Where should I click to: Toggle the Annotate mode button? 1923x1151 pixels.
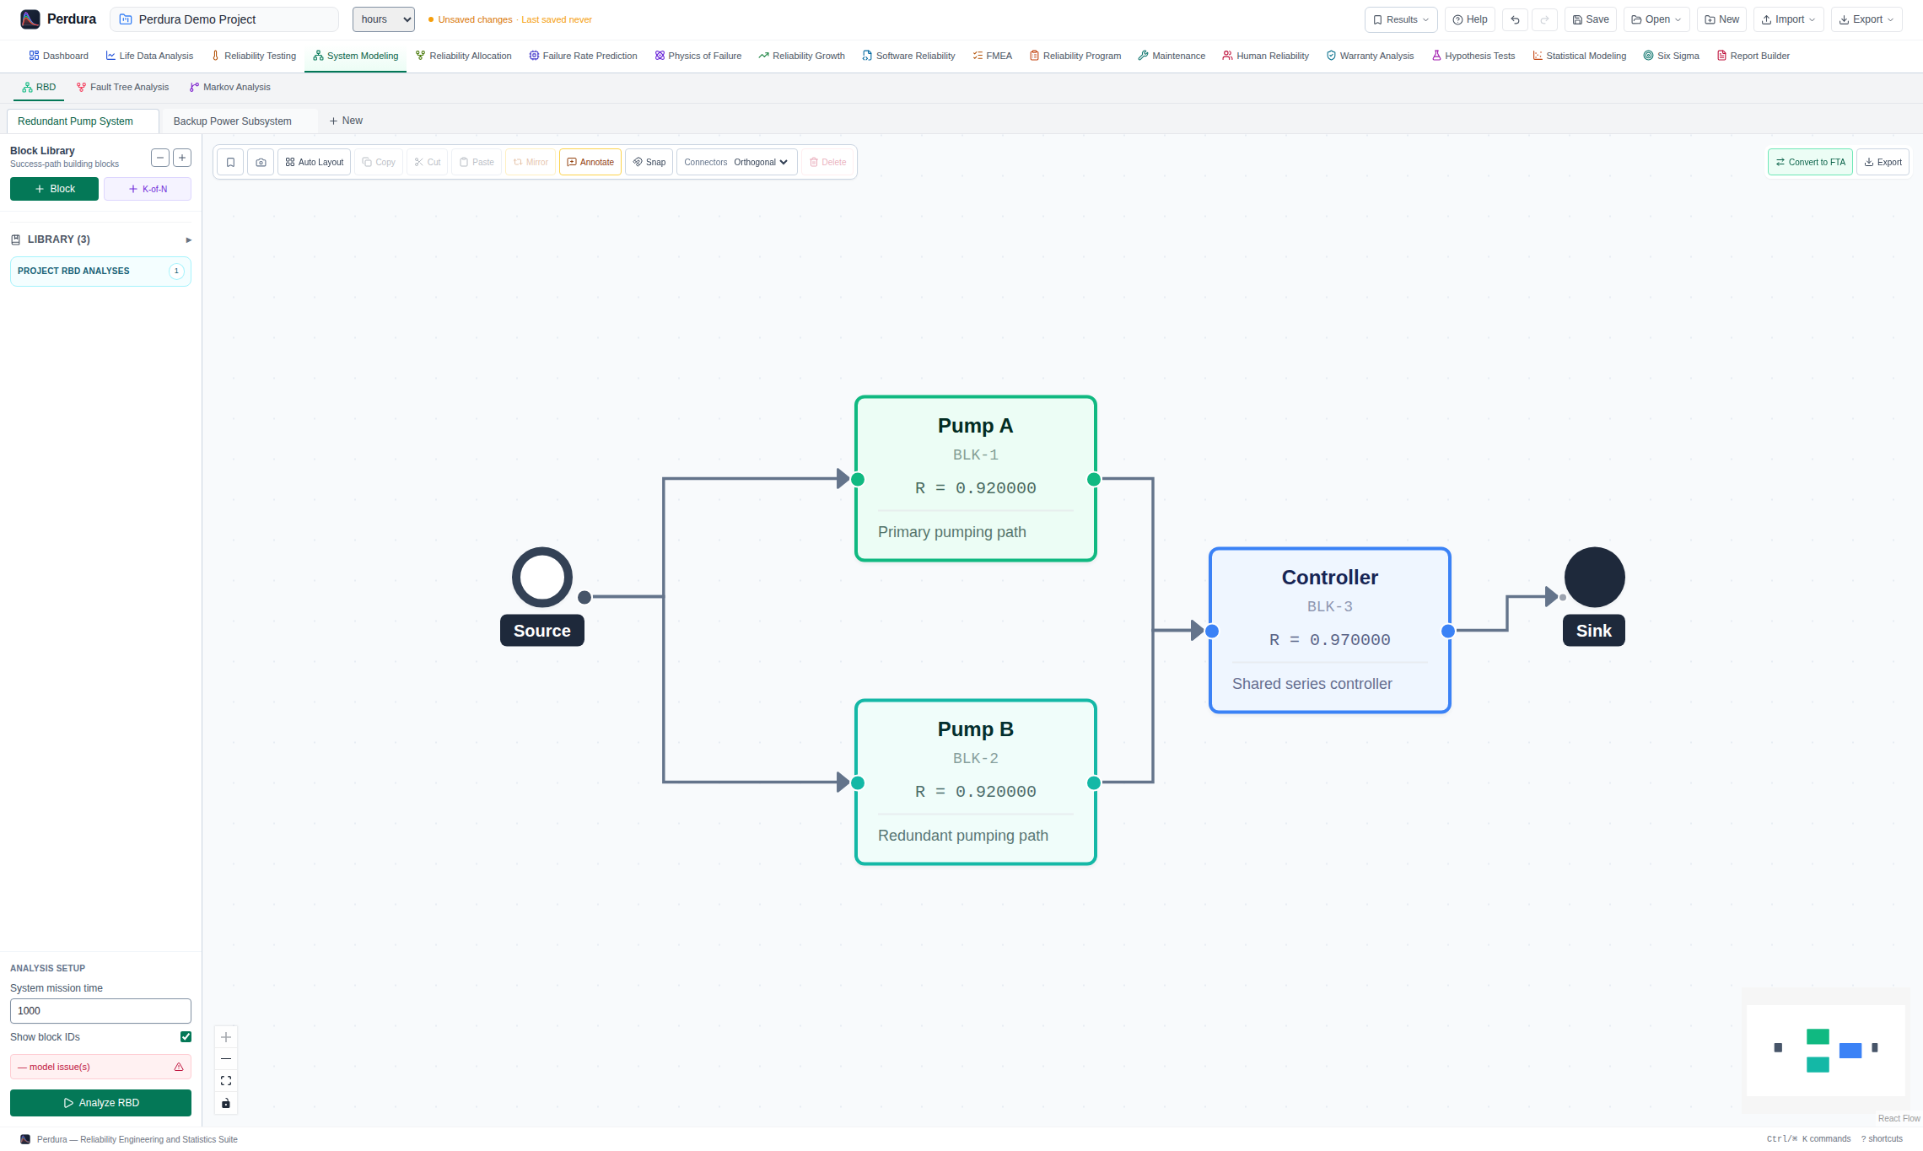pyautogui.click(x=590, y=162)
